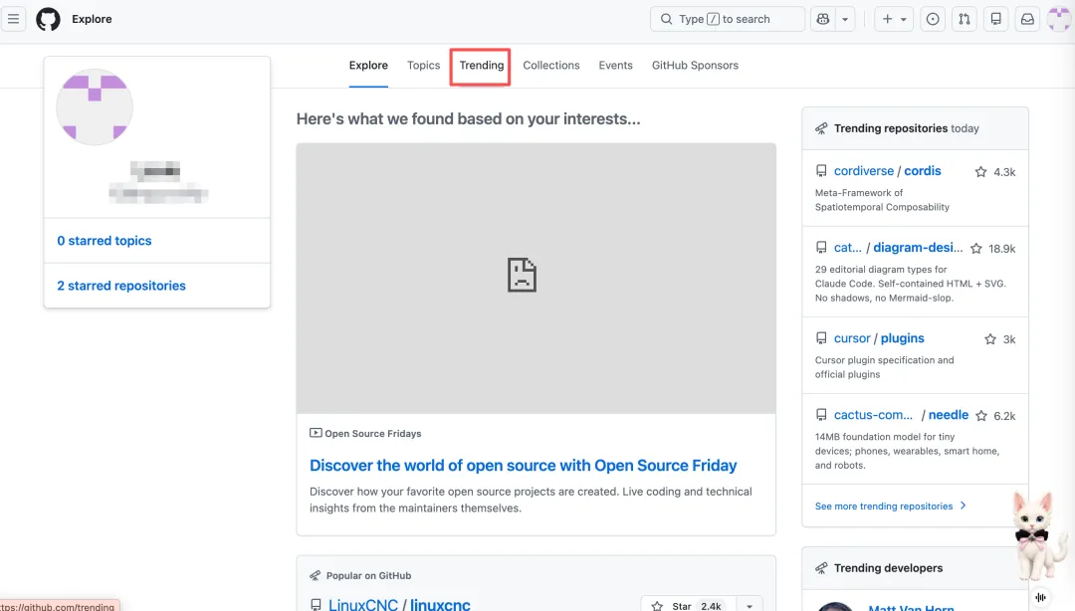
Task: Open the pull requests icon
Action: point(964,19)
